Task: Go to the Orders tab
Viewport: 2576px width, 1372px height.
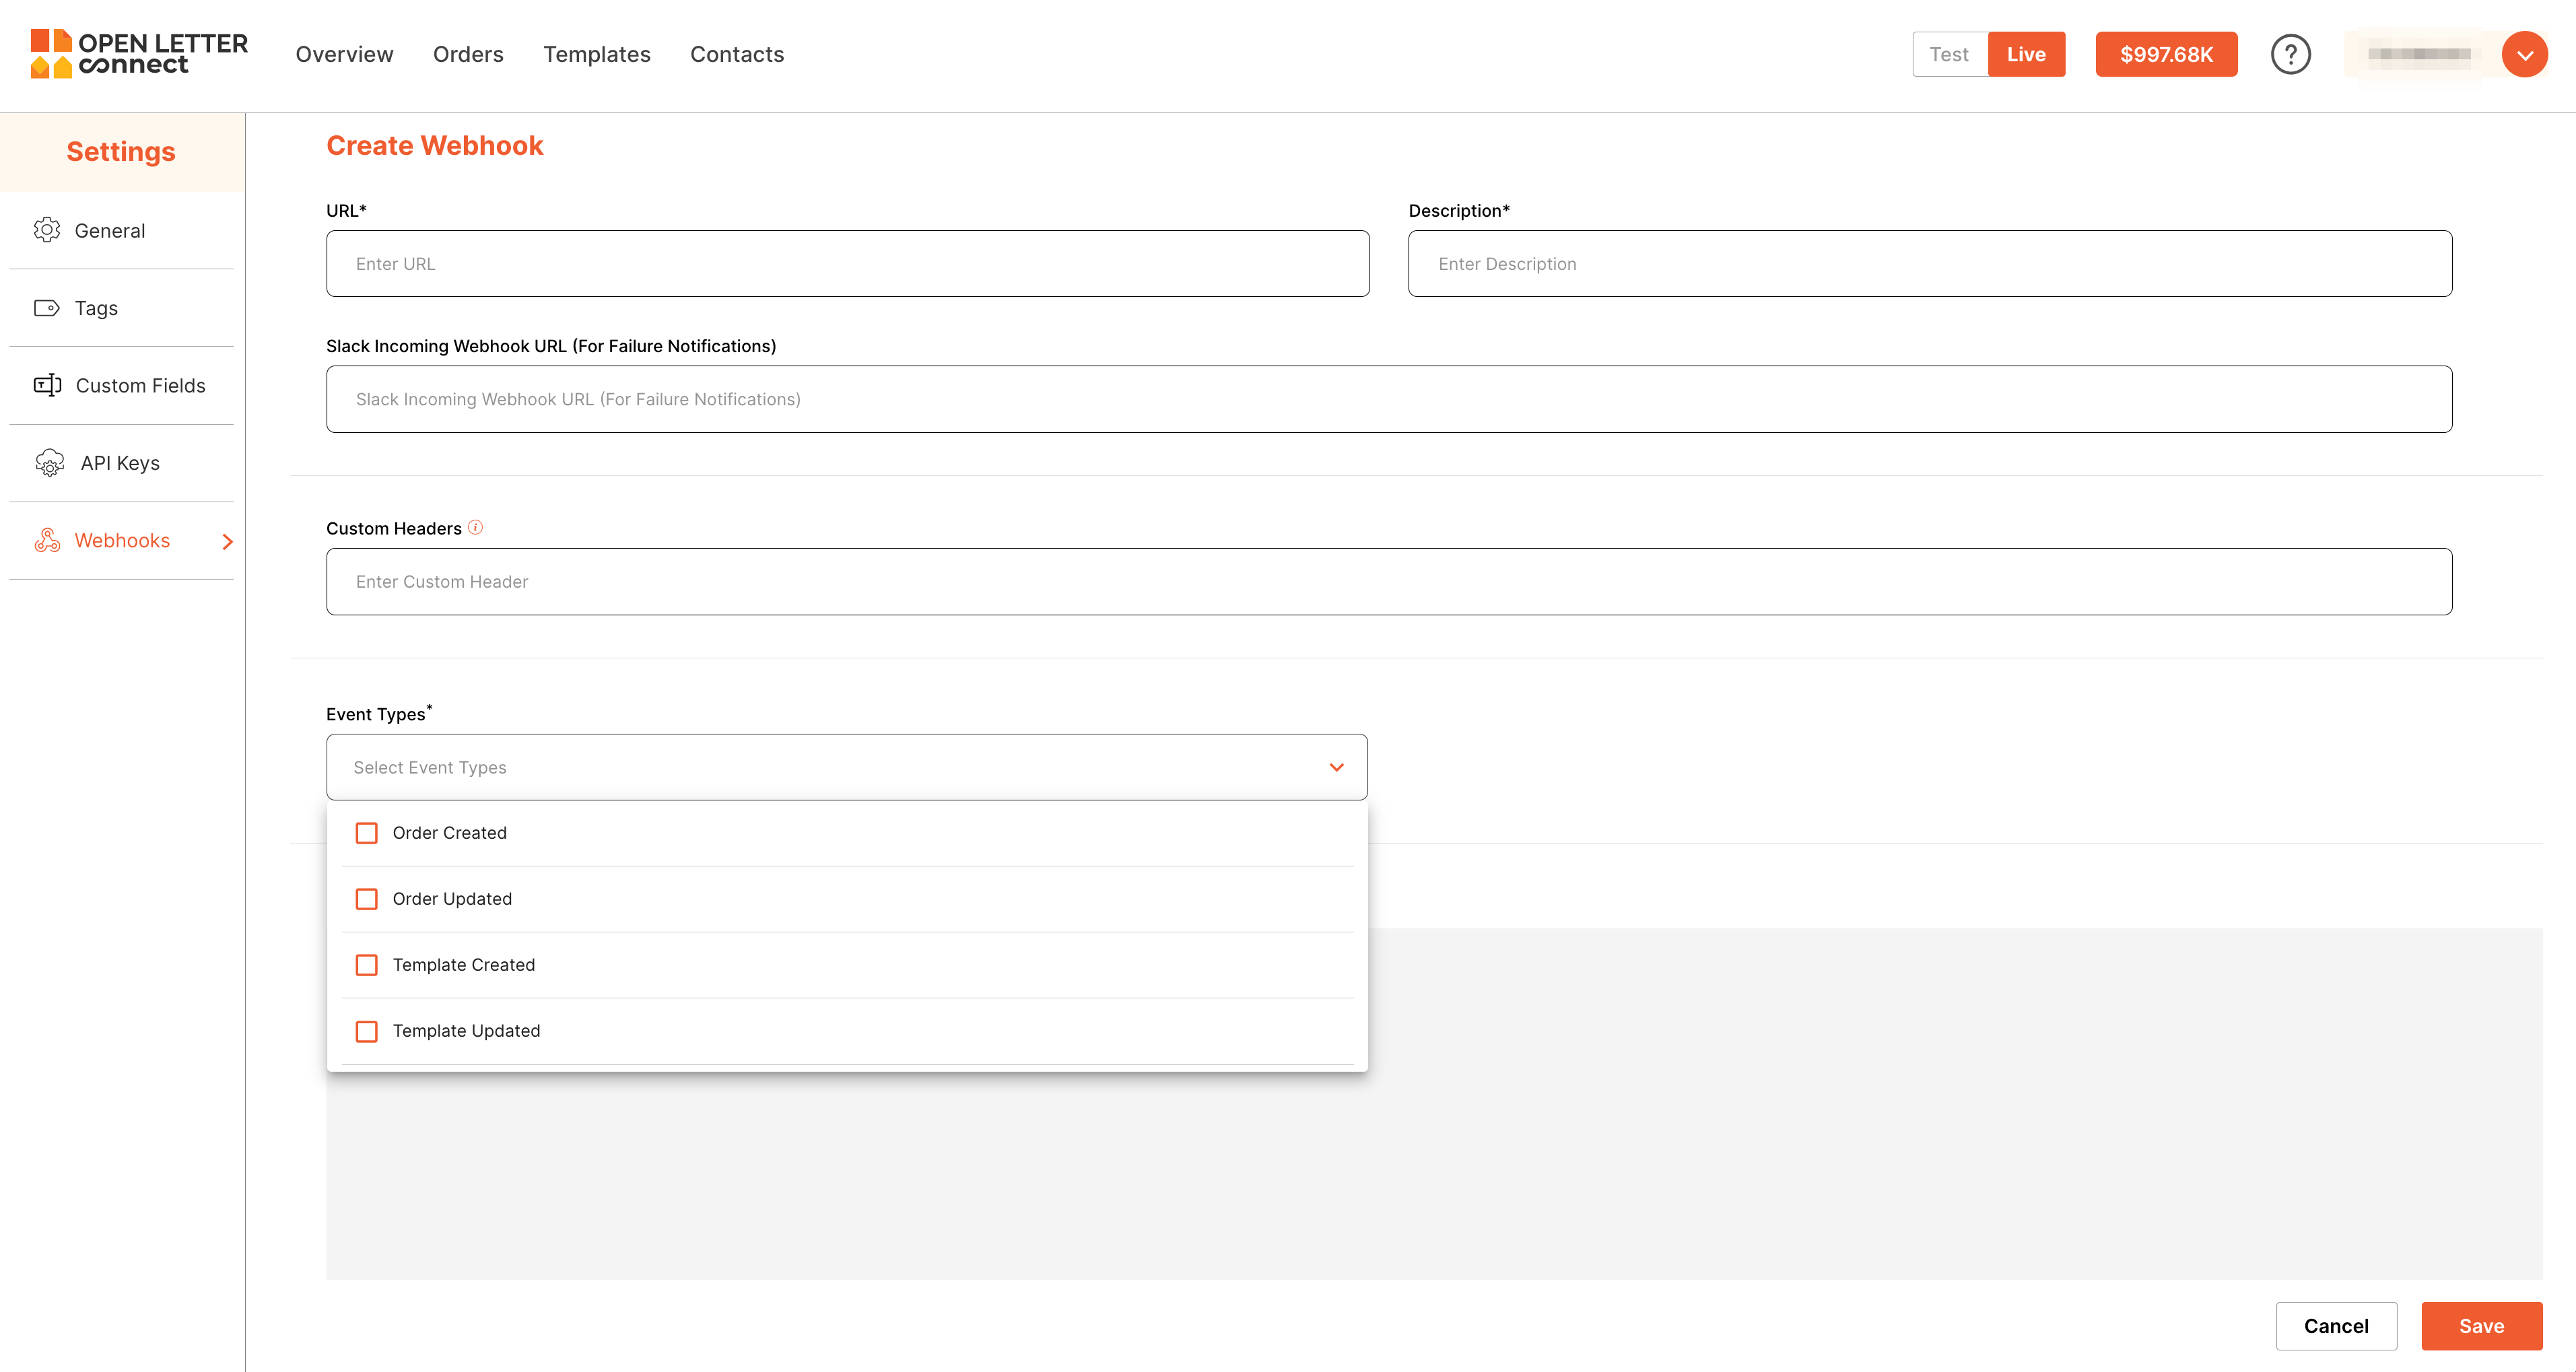Action: pos(468,54)
